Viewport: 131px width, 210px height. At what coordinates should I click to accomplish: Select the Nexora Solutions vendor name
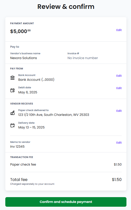pyautogui.click(x=23, y=58)
